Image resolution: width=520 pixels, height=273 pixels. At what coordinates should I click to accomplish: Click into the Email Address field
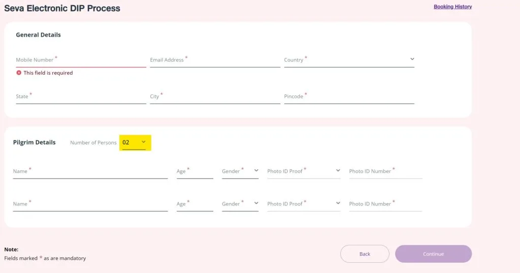[x=215, y=60]
